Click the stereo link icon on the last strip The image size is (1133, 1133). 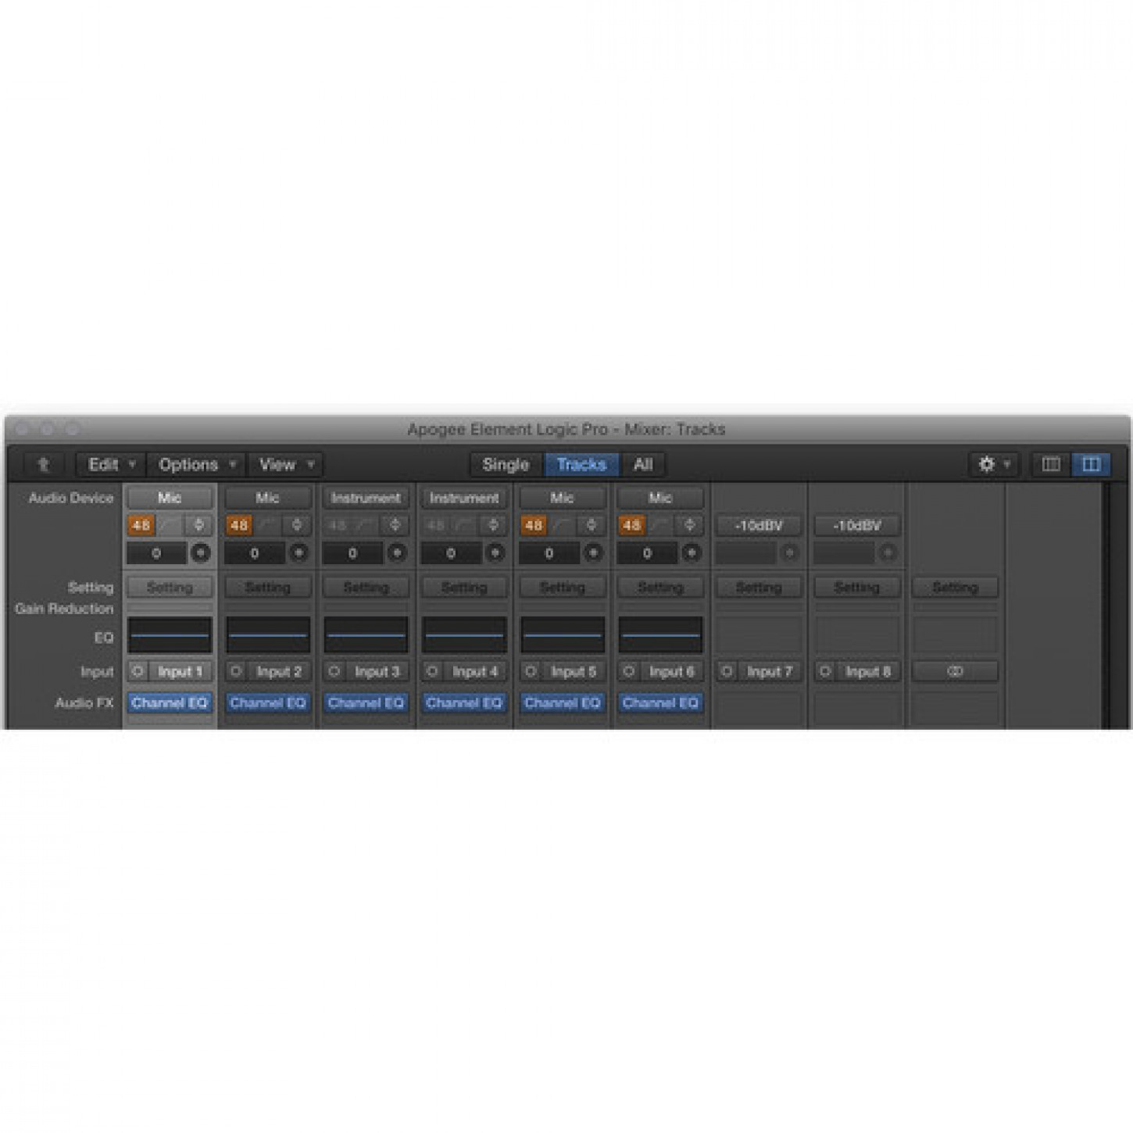[954, 671]
